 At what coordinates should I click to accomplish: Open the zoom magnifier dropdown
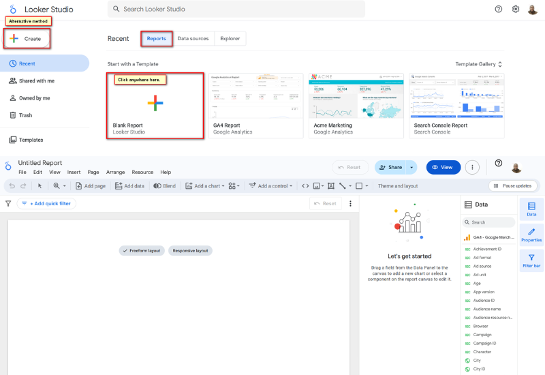[x=59, y=186]
